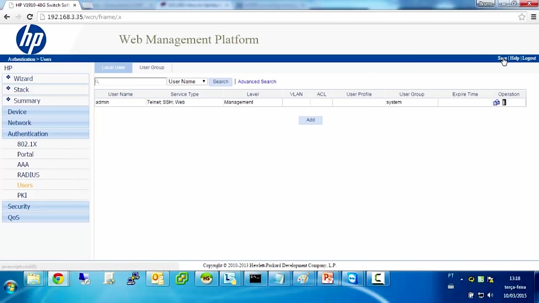Click the Save link in header

point(502,59)
